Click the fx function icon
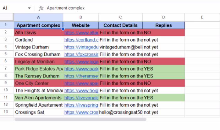Viewport: 220px width, 130px height. (41, 8)
